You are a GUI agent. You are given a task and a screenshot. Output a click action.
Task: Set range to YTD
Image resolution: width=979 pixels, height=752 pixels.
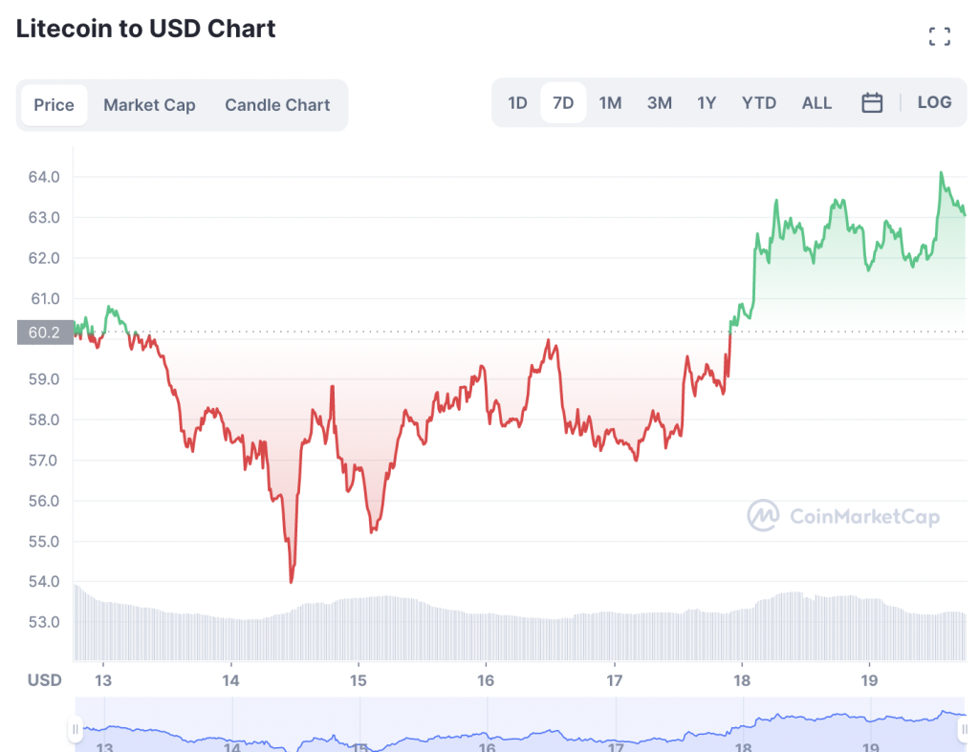(759, 103)
